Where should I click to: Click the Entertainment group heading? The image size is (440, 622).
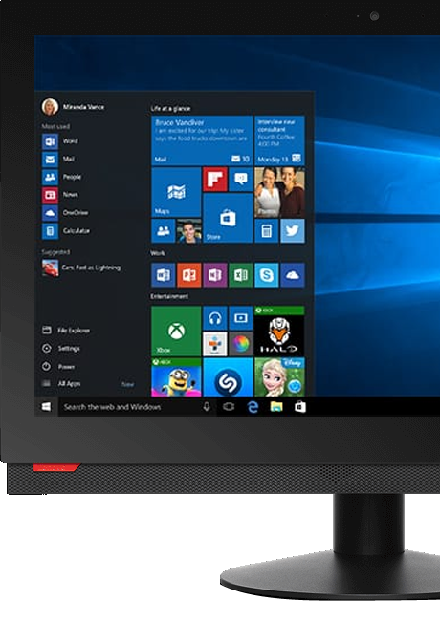169,296
